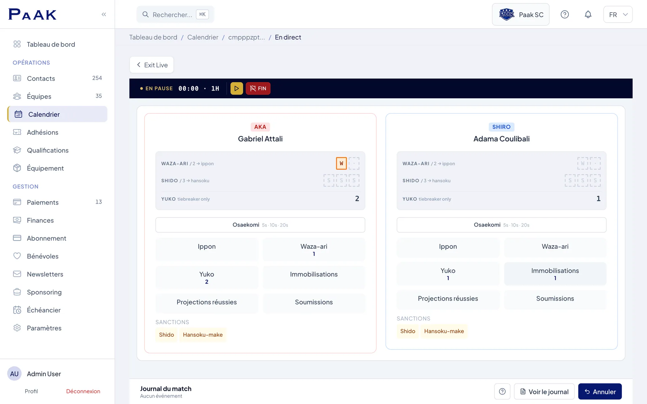Open the Paak SC club selector
Image resolution: width=647 pixels, height=404 pixels.
(521, 14)
